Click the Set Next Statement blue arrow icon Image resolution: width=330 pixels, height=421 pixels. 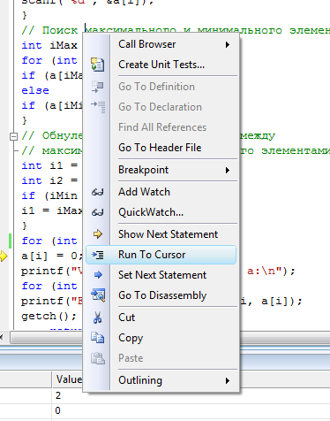(x=98, y=275)
